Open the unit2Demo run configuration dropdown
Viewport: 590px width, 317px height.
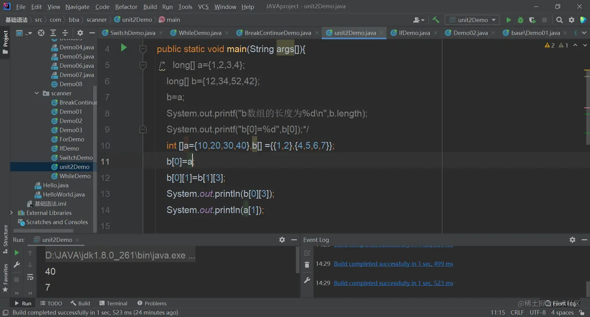pyautogui.click(x=473, y=20)
